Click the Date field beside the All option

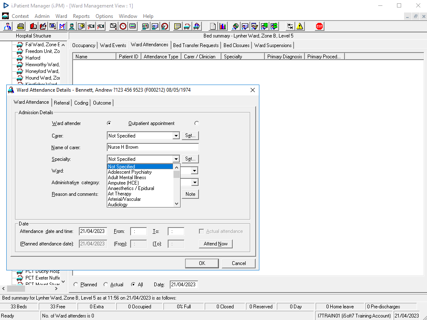click(x=183, y=285)
